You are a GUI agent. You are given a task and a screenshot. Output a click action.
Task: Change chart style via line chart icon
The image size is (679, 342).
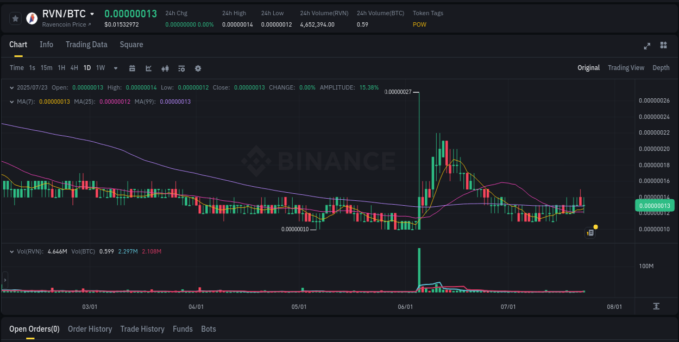(148, 68)
